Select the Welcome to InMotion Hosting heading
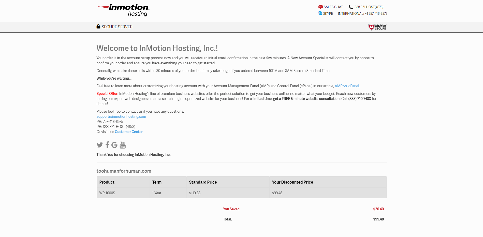Screen dimensions: 483x237 [157, 48]
